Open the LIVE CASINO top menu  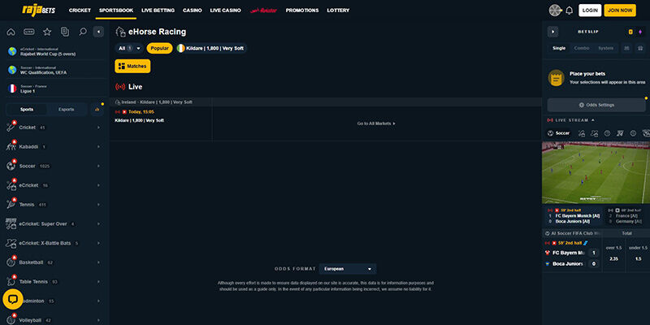point(226,11)
